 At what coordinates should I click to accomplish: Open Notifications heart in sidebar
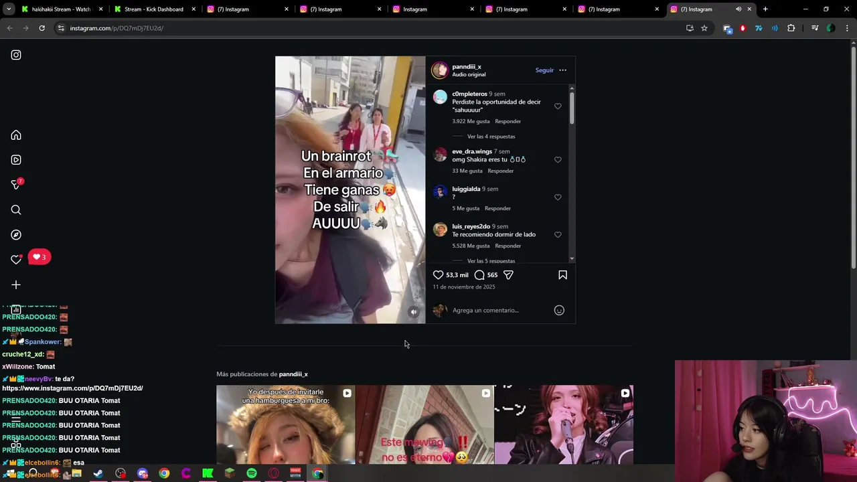(16, 260)
